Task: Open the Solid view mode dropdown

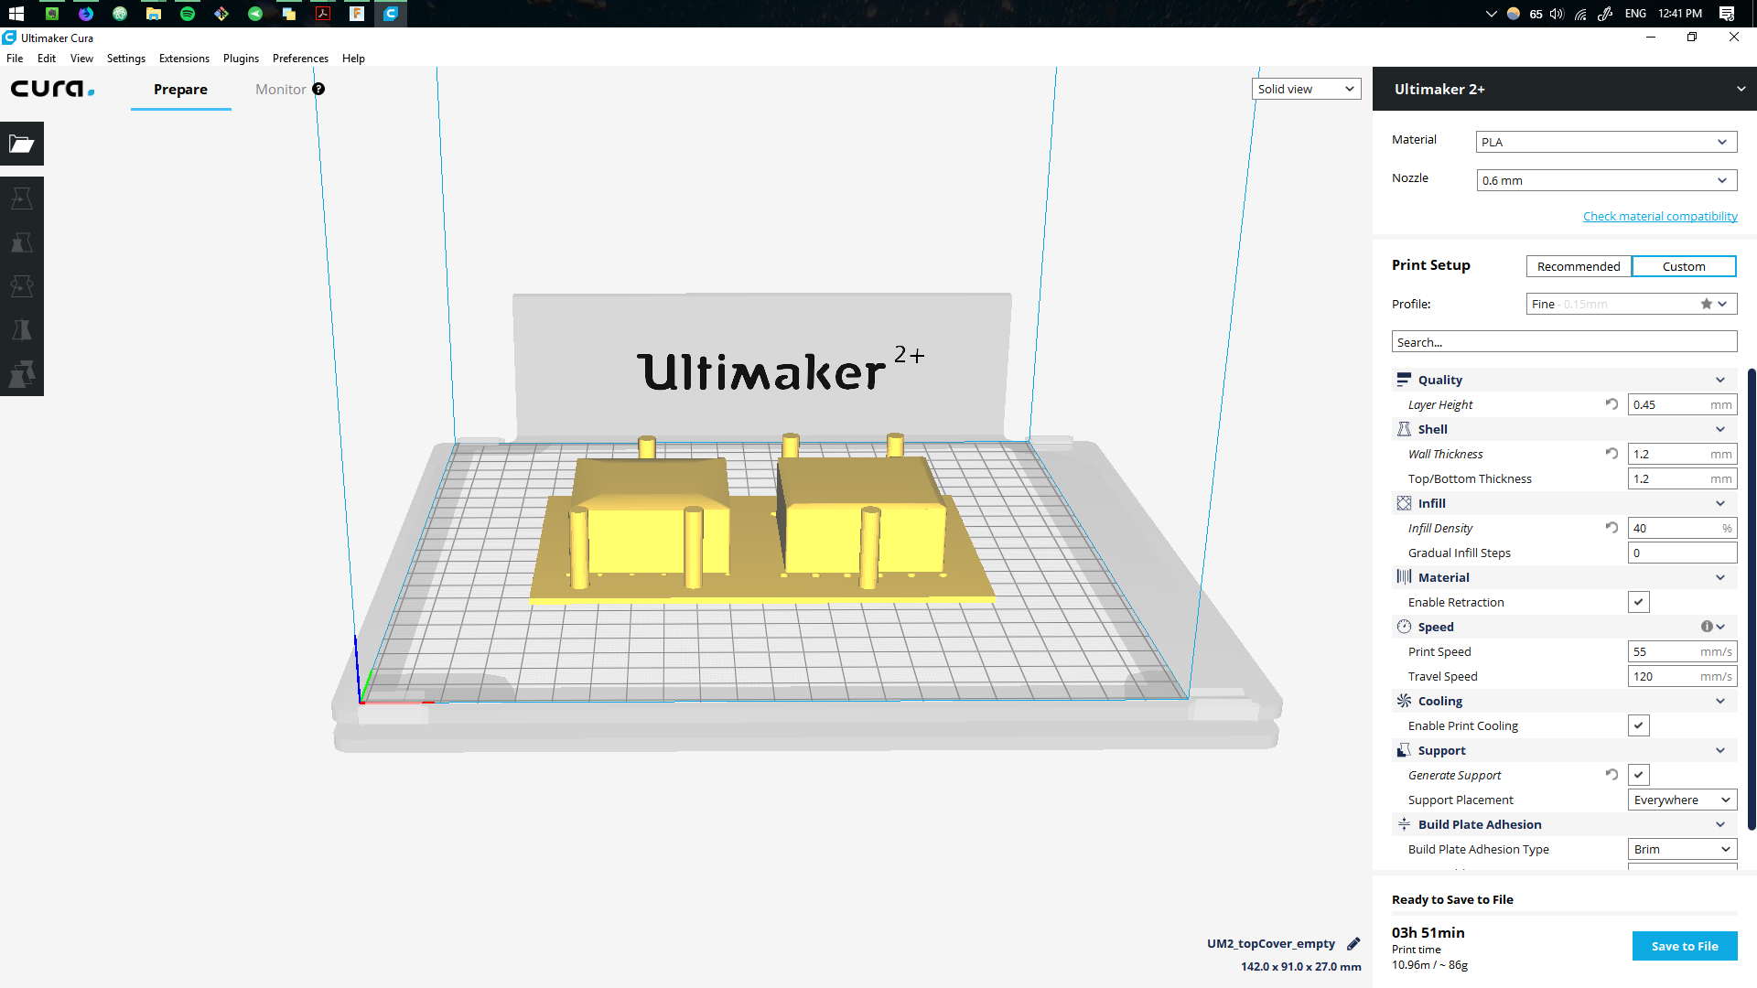Action: [1306, 89]
